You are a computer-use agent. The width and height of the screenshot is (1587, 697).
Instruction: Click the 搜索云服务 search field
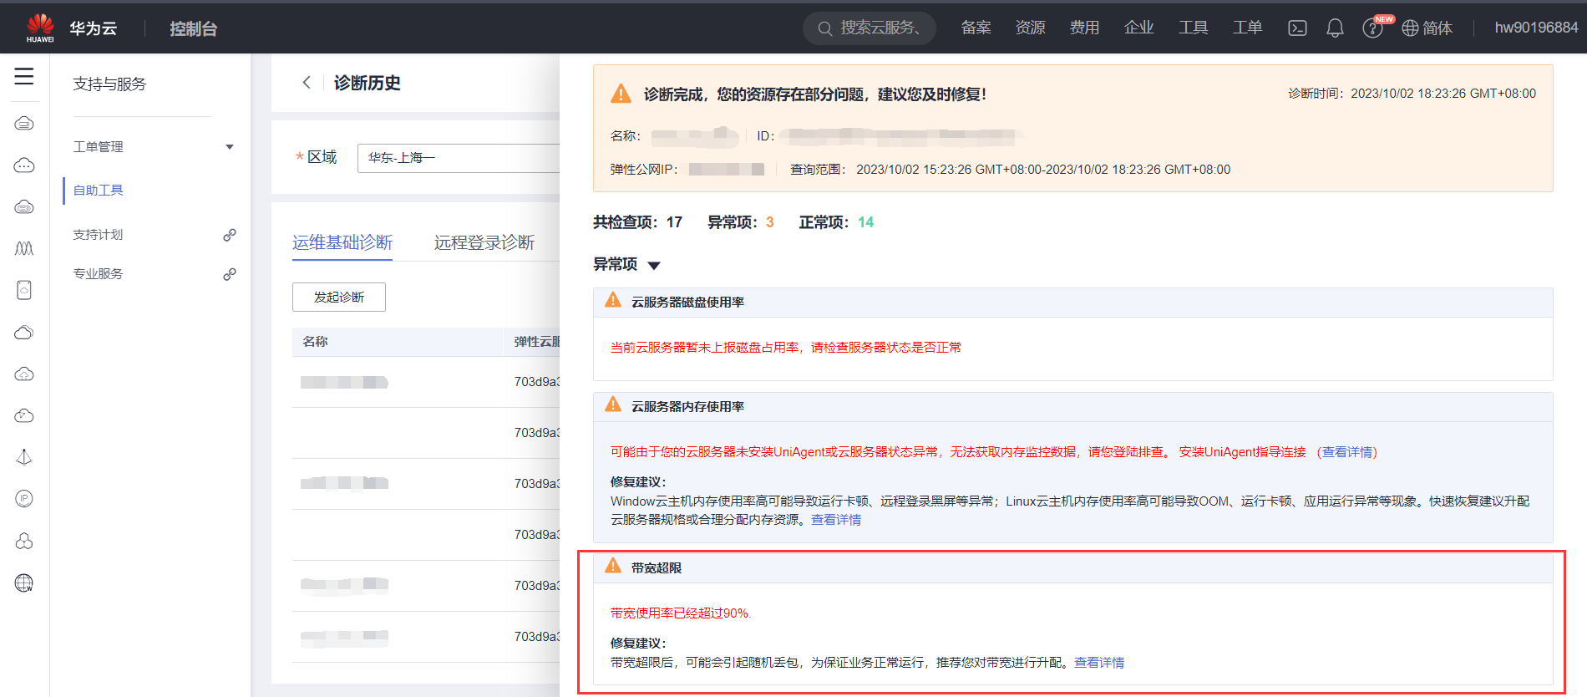[x=870, y=28]
